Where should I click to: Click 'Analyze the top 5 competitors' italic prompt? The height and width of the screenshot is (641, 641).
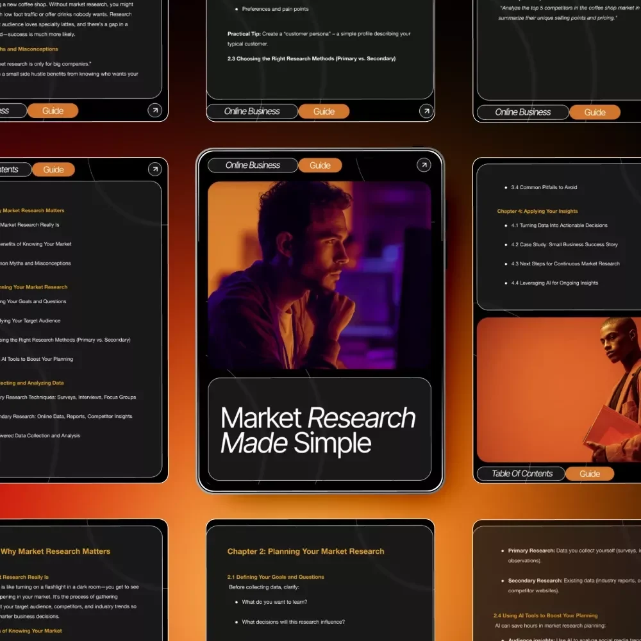570,13
